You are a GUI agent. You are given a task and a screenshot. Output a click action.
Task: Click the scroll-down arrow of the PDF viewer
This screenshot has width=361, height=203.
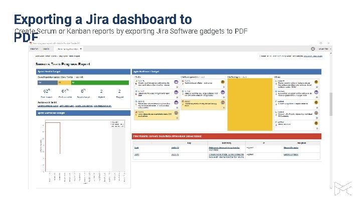click(331, 187)
